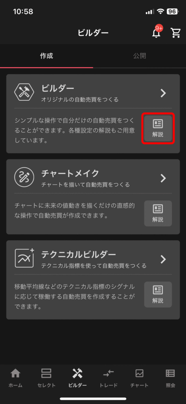Viewport: 186px width, 404px height.
Task: Expand ビルダー card with chevron arrow
Action: point(163,93)
